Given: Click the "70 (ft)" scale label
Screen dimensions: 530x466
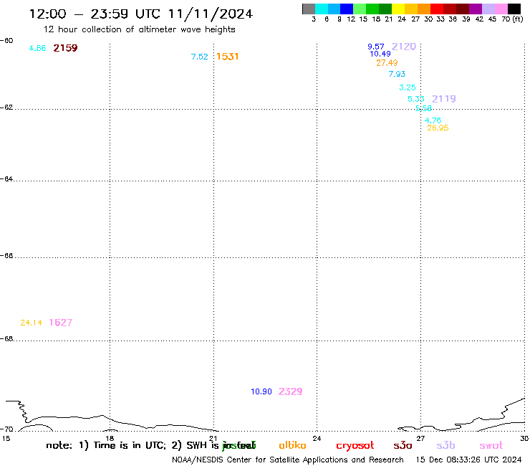Looking at the screenshot, I should click(x=512, y=19).
